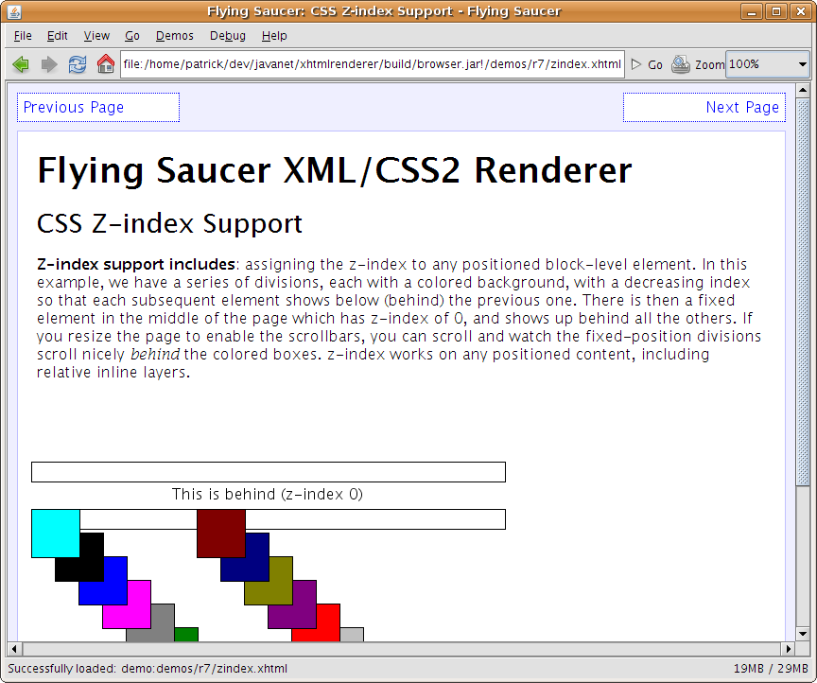817x683 pixels.
Task: Click the bold 'Z-index support includes' text
Action: [x=136, y=264]
